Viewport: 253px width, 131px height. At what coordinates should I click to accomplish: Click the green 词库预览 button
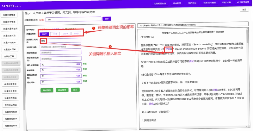click(x=62, y=90)
